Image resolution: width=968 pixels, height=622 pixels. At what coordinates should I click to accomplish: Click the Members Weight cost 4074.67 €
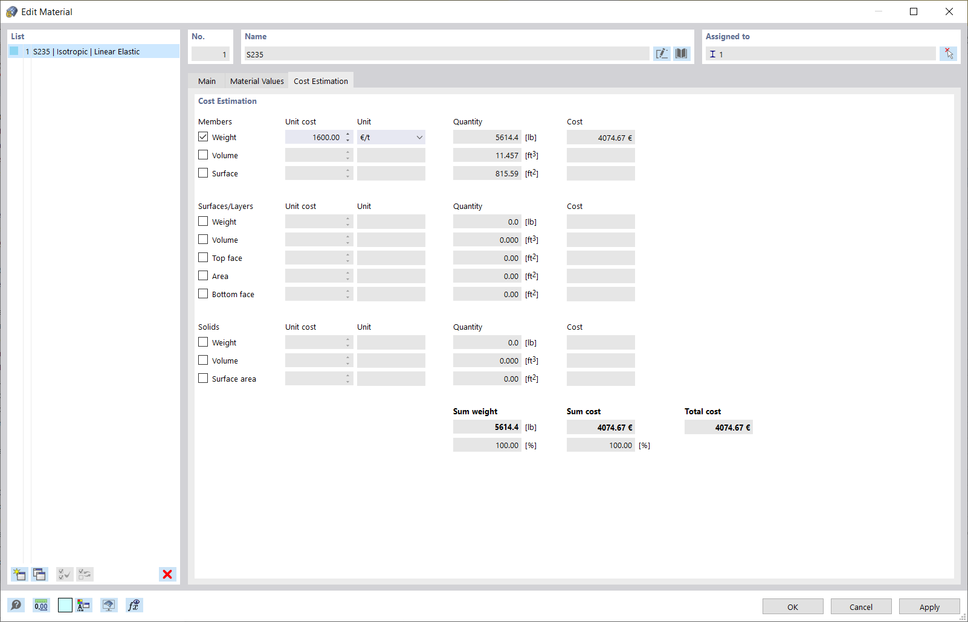[601, 138]
